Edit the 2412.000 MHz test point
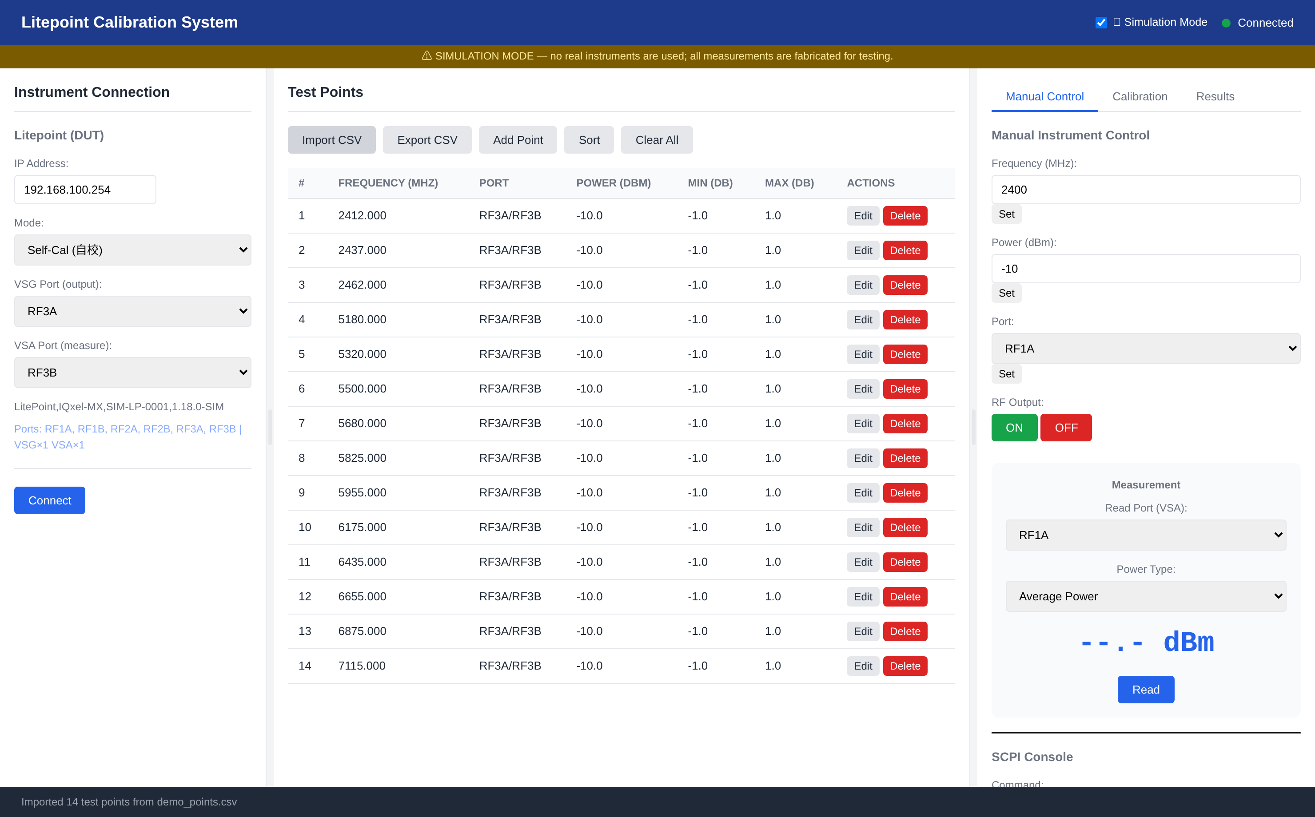Screen dimensions: 1315x817 tap(863, 216)
